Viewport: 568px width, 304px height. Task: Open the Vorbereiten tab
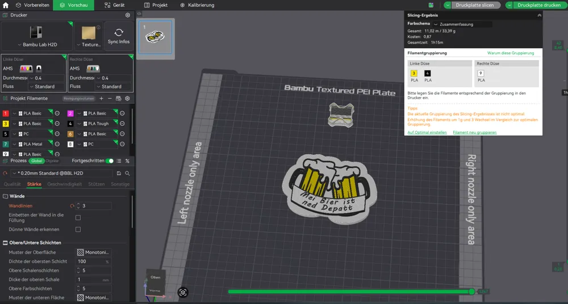(x=32, y=5)
